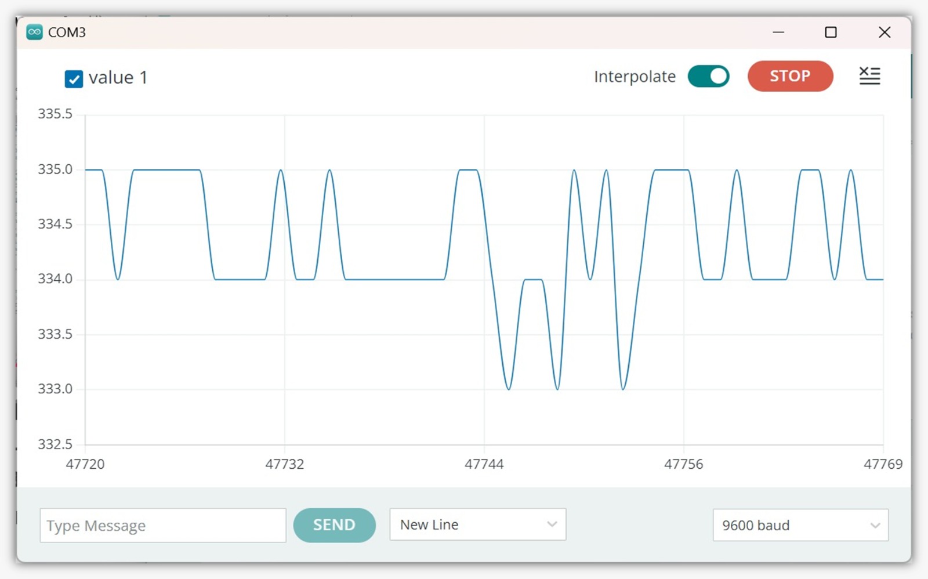Maximize the COM3 plotter window
The height and width of the screenshot is (579, 928).
[831, 32]
